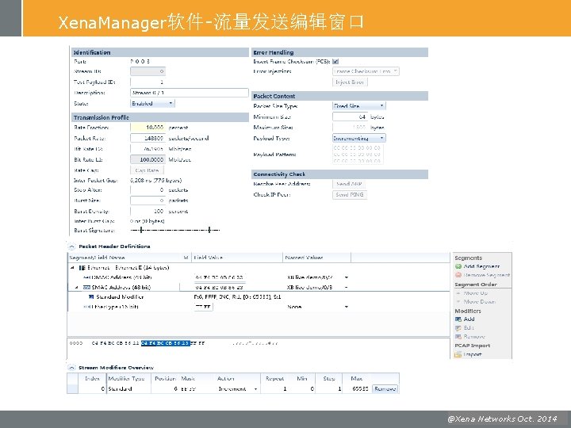The width and height of the screenshot is (571, 428).
Task: Click the Burst Signature slider track
Action: pyautogui.click(x=175, y=230)
